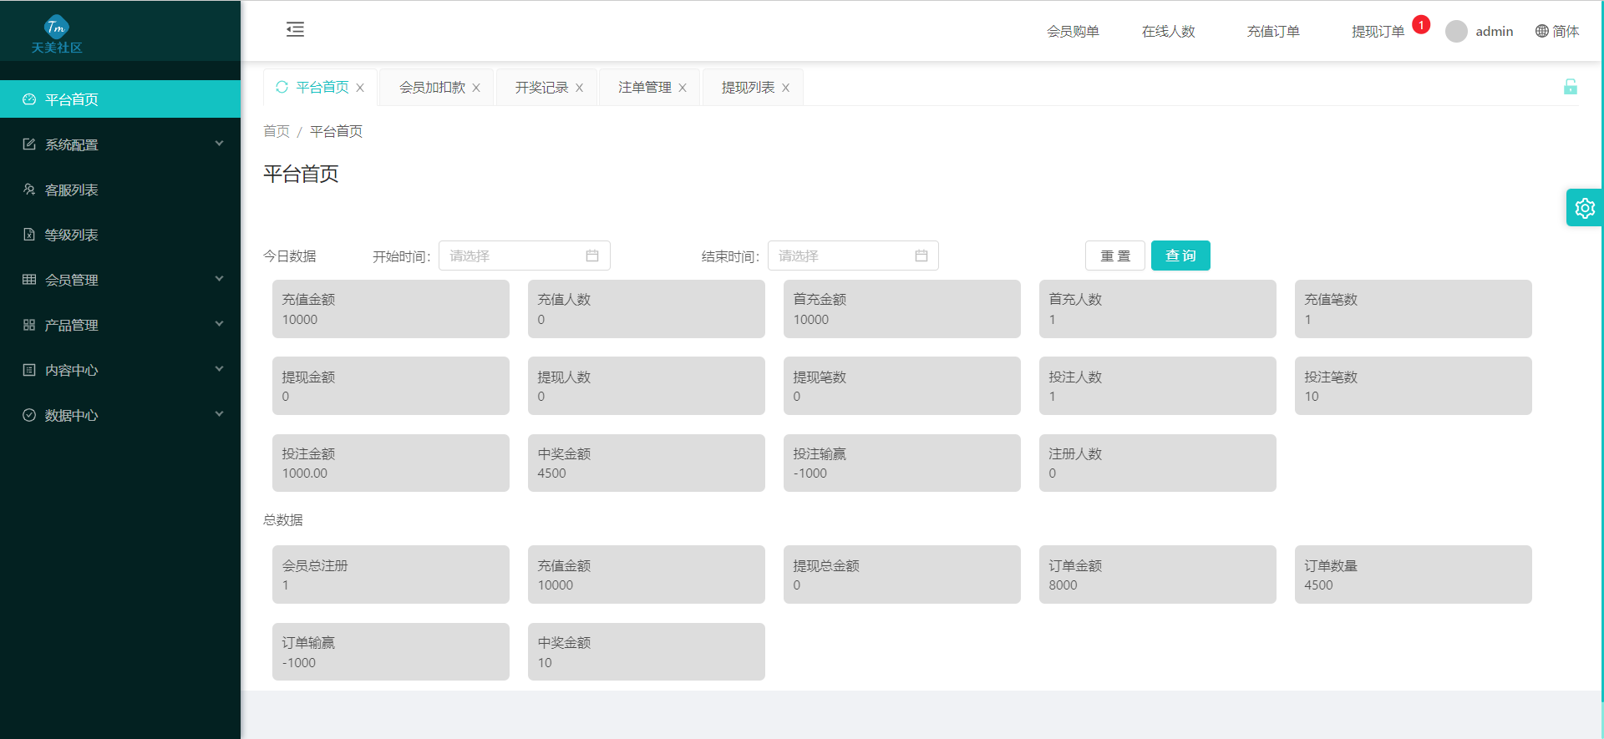Click the 数据中心 check-circle icon in sidebar
The width and height of the screenshot is (1604, 739).
(29, 415)
